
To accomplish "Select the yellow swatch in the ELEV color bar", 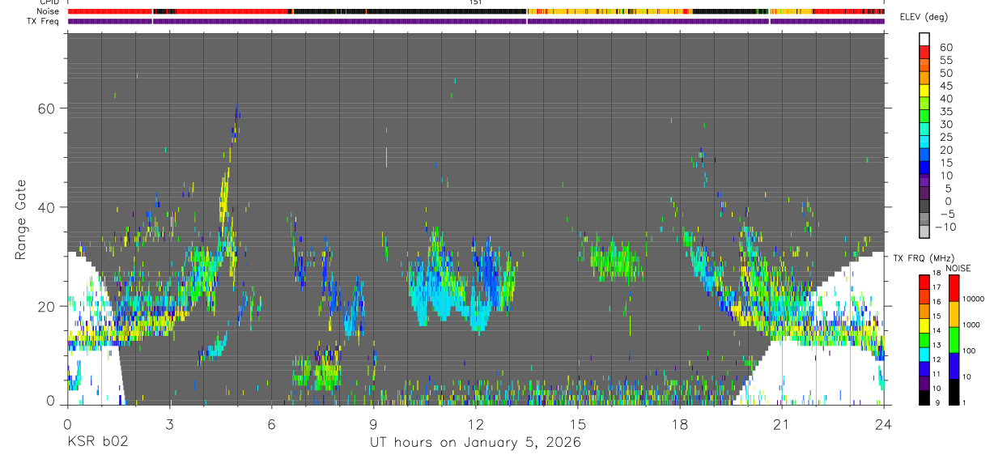I will point(924,91).
